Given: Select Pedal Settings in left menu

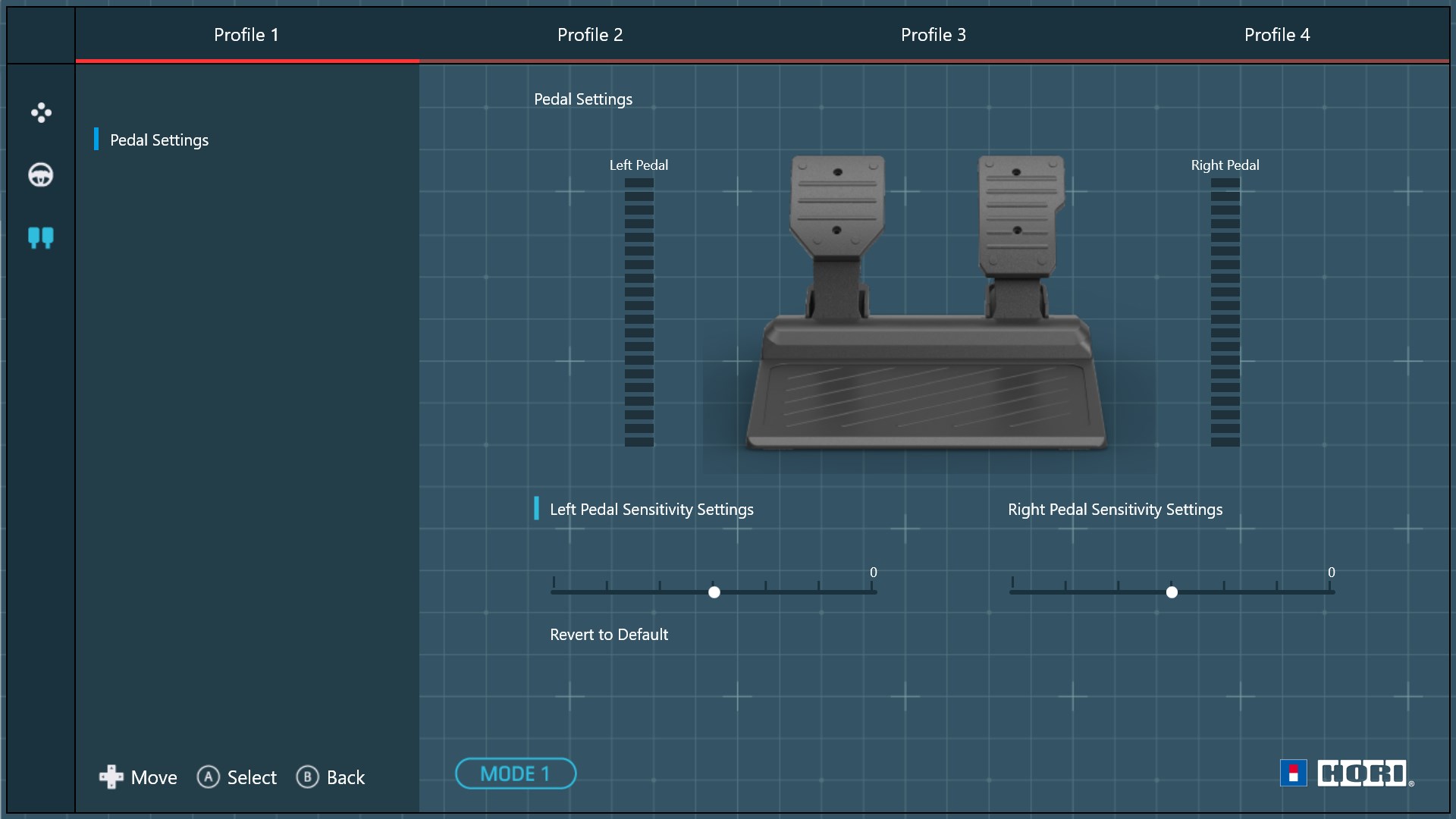Looking at the screenshot, I should click(159, 140).
